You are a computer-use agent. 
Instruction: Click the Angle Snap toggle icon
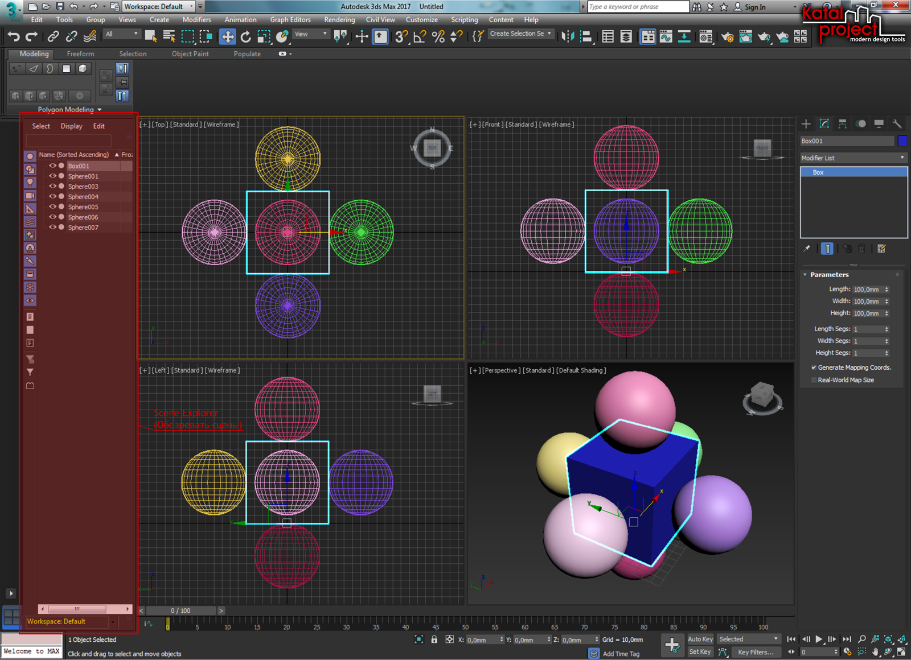point(420,37)
